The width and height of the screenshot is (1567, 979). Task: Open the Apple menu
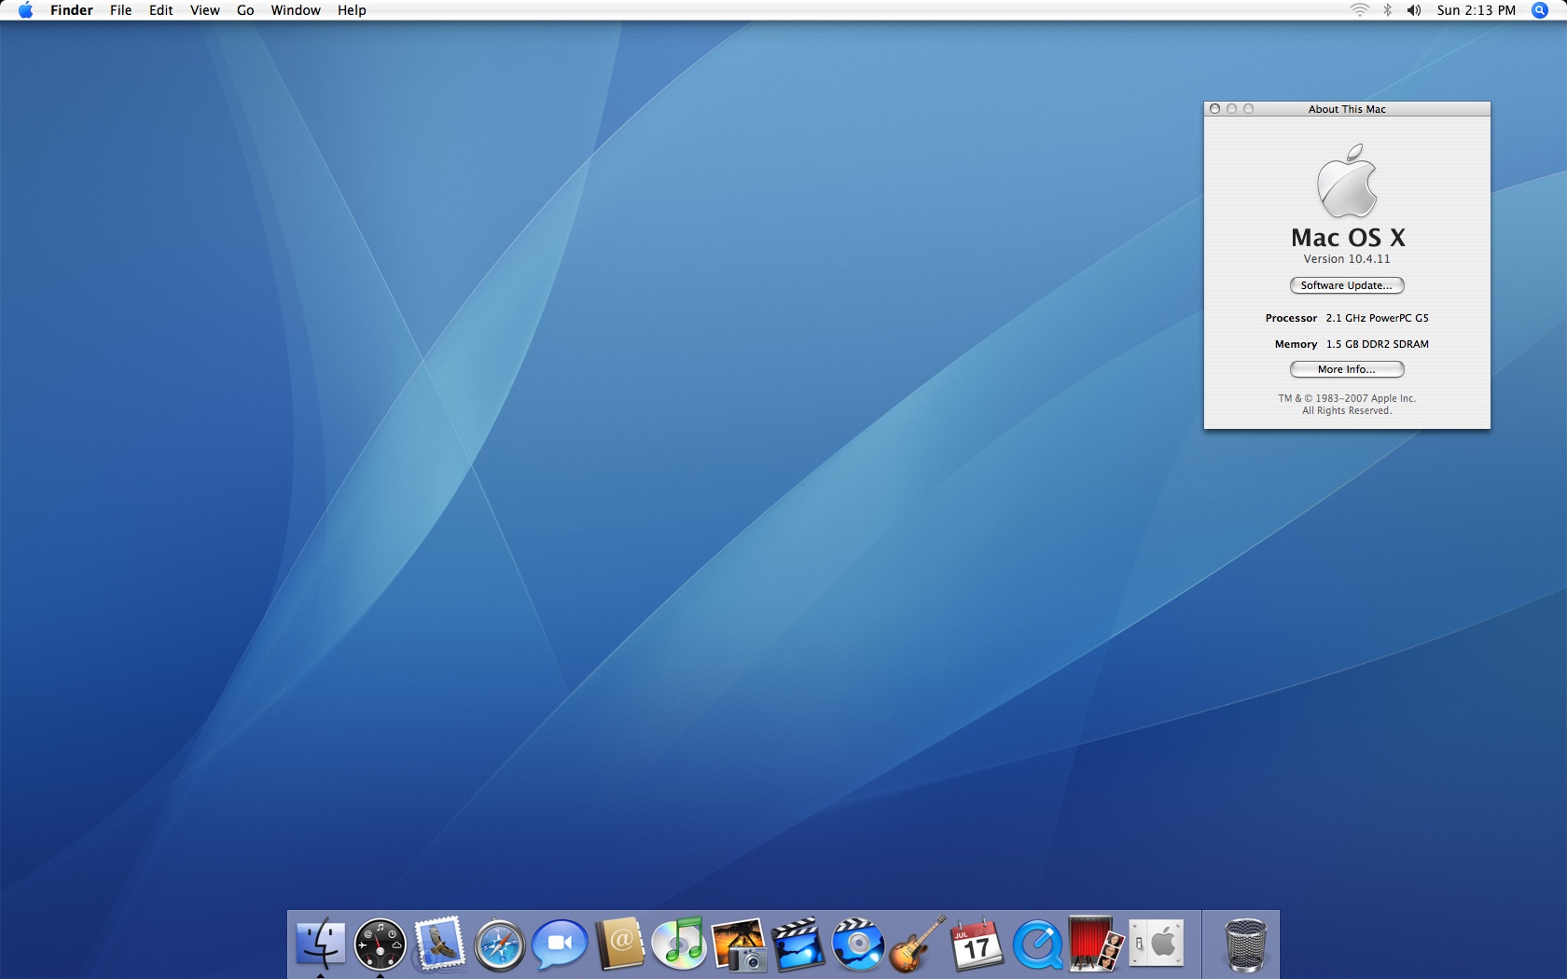pos(25,10)
